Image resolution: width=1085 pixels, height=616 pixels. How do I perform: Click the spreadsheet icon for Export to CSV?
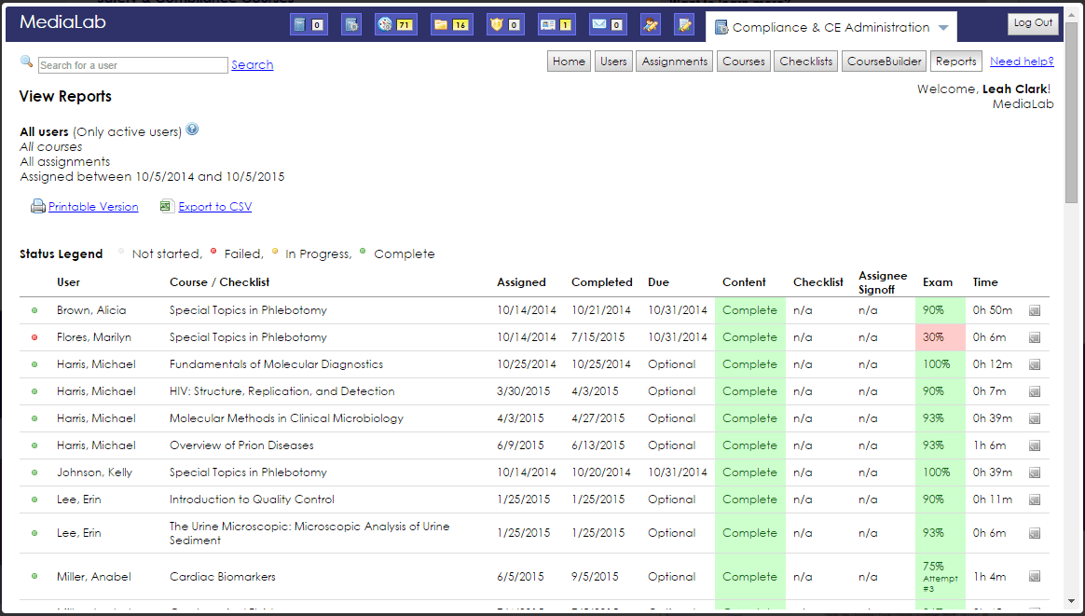pos(167,206)
